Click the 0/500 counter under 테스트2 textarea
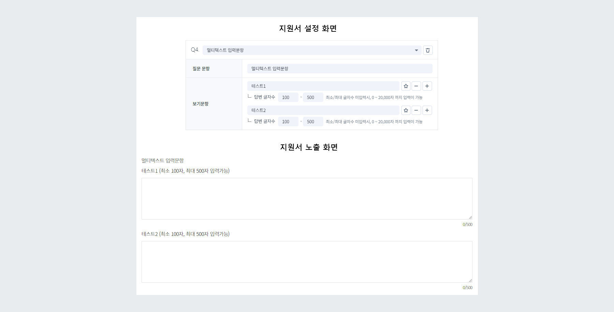Image resolution: width=614 pixels, height=312 pixels. pos(467,287)
